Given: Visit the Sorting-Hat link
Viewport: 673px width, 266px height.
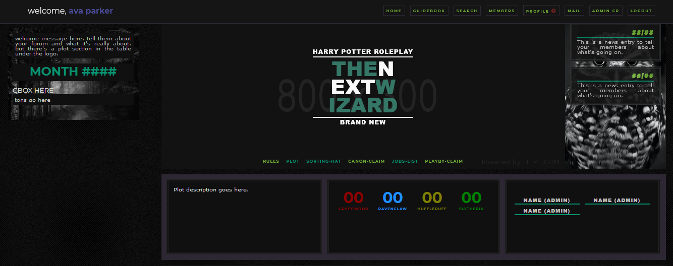Looking at the screenshot, I should (323, 161).
